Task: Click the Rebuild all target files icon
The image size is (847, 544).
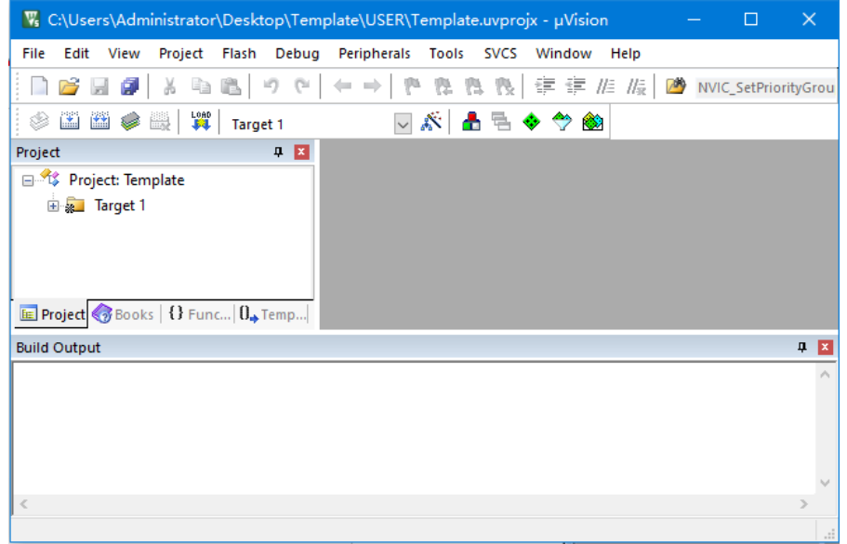Action: click(100, 122)
